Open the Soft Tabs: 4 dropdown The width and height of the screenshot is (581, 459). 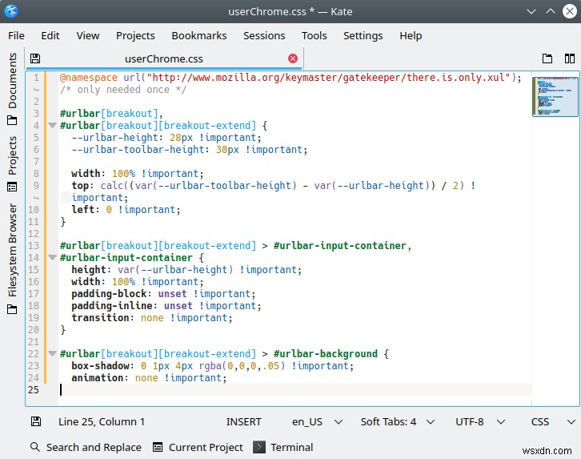[x=398, y=421]
